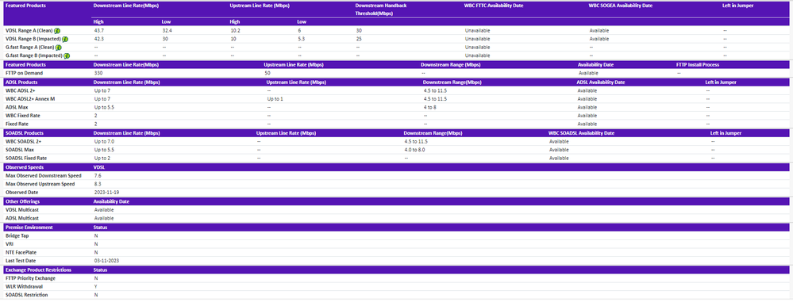Select the observed date 2023-11-19
Viewport: 793px width, 302px height.
tap(106, 193)
